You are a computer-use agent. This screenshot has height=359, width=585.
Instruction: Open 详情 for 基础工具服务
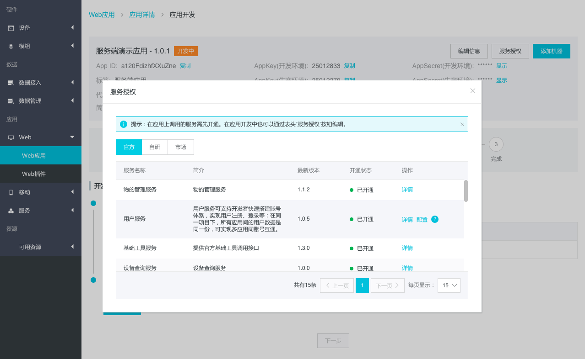coord(407,248)
